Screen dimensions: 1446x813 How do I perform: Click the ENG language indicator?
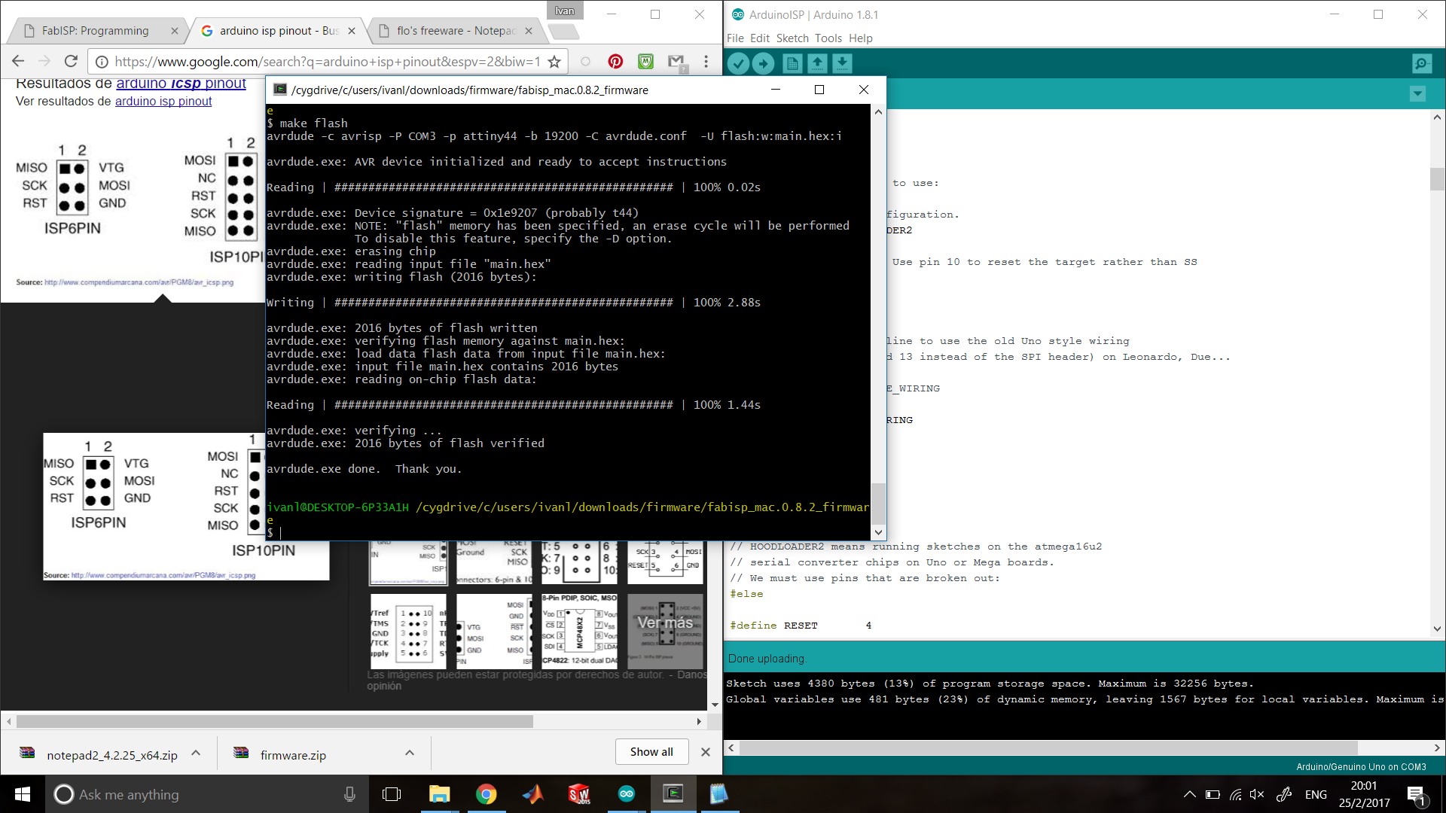coord(1316,794)
